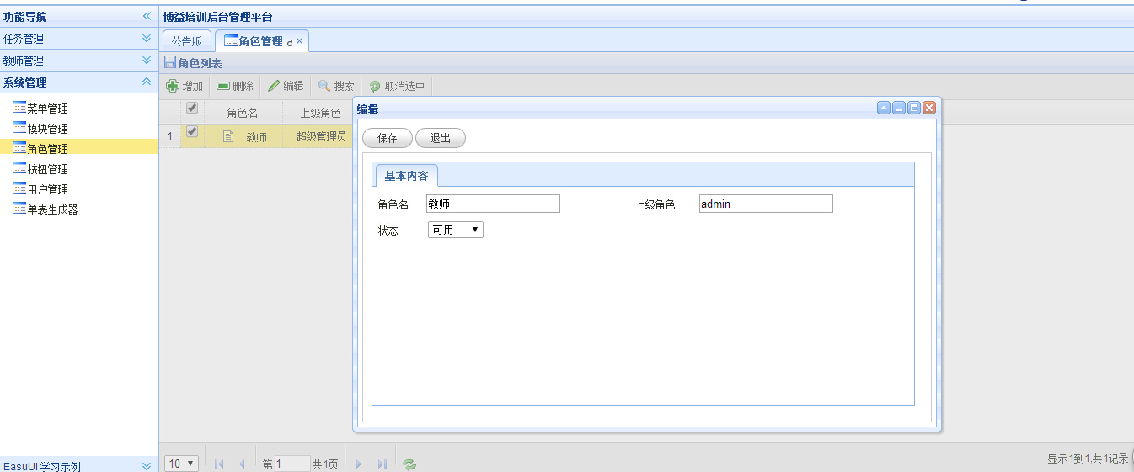Click the 上级角色 input field containing admin
This screenshot has height=472, width=1134.
766,204
